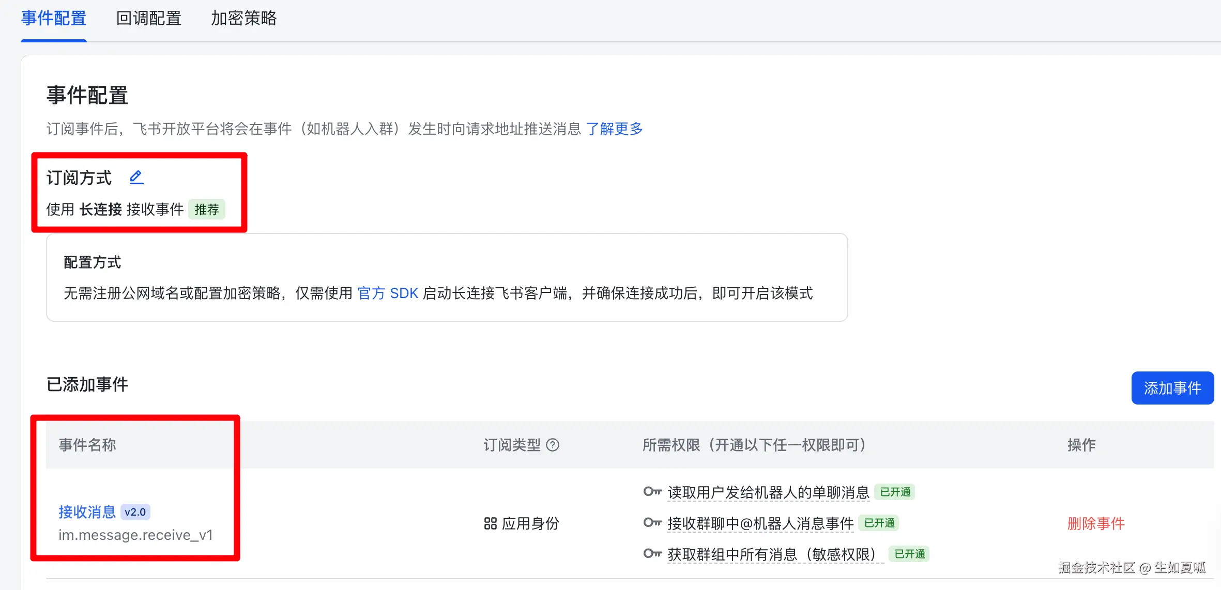Click the pencil edit icon beside 订阅方式

pos(136,177)
